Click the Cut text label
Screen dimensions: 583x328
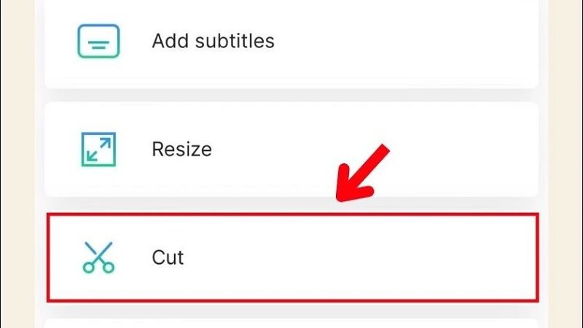[168, 257]
